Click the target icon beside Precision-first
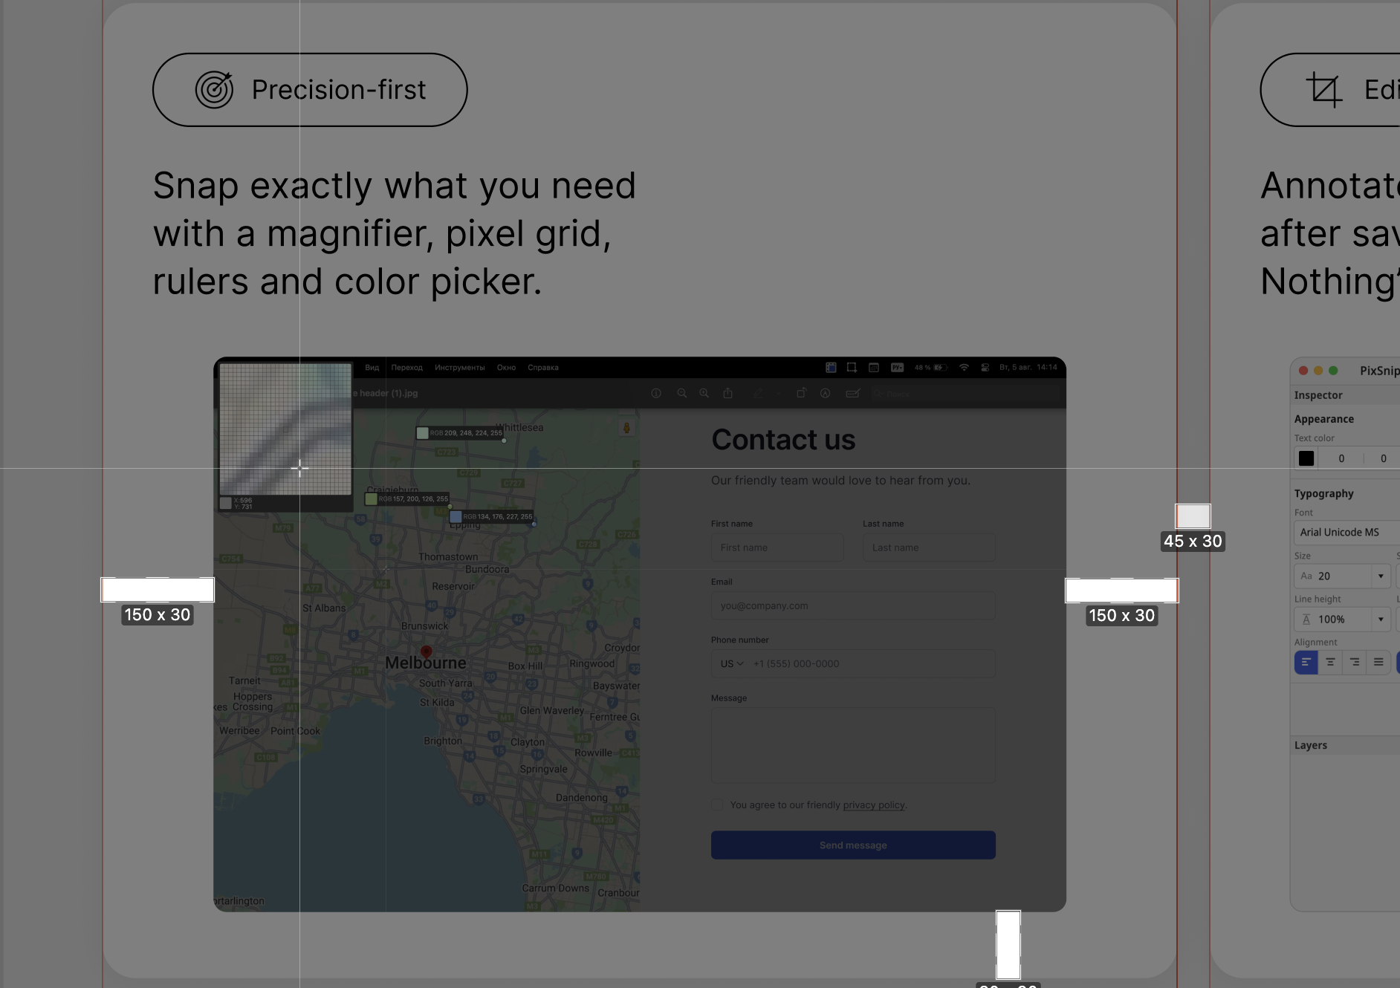Viewport: 1400px width, 988px height. click(x=214, y=90)
